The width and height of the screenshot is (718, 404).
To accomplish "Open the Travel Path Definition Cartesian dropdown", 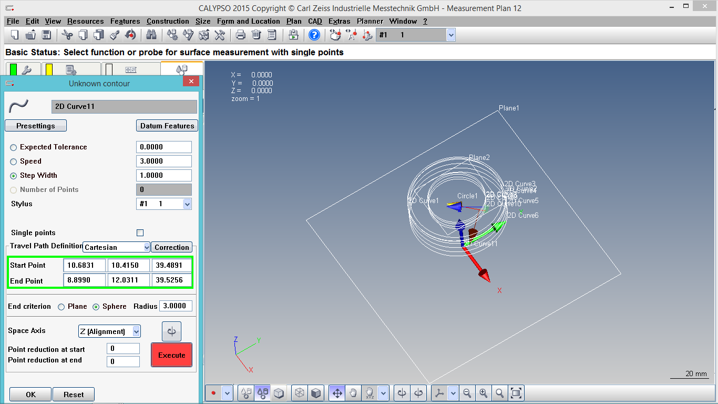I will 147,247.
